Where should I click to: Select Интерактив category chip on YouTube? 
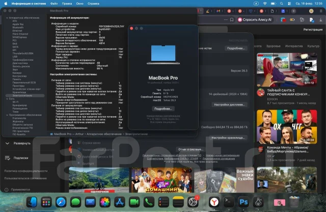click(x=294, y=46)
